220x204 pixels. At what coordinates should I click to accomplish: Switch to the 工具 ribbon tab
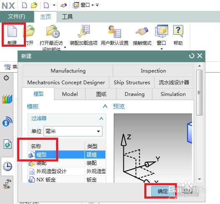coord(67,17)
